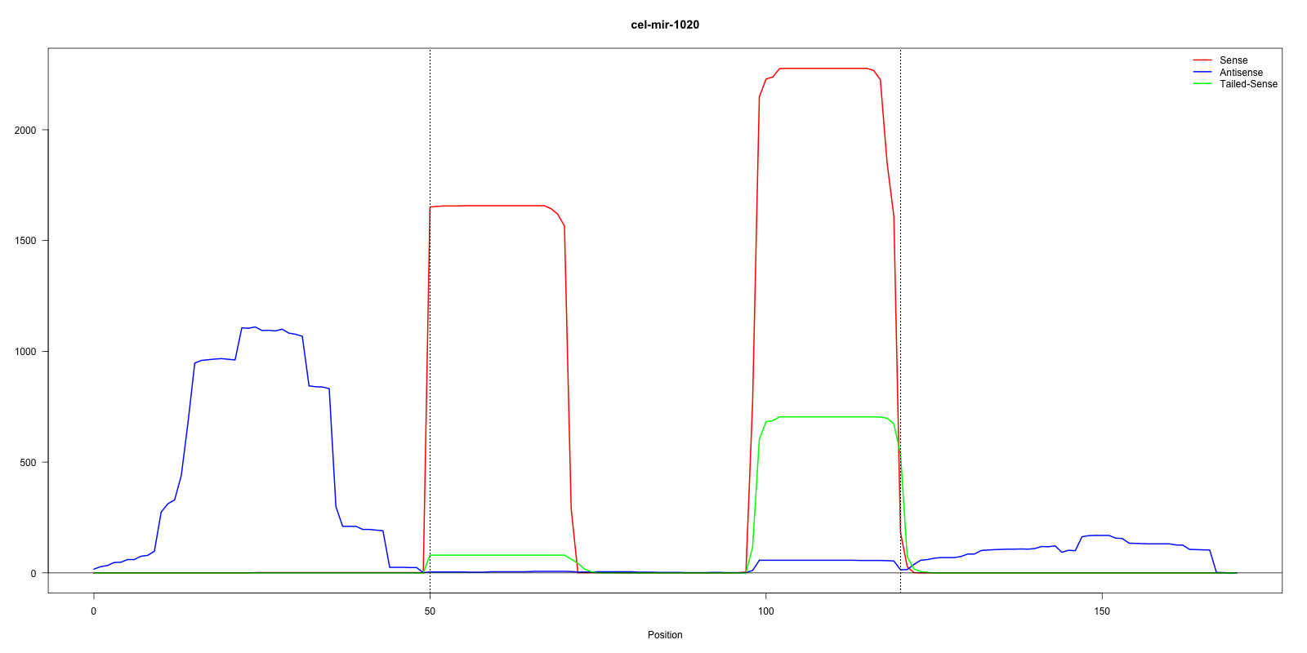This screenshot has width=1307, height=653.
Task: Click the x-axis tick label 0
Action: [94, 611]
